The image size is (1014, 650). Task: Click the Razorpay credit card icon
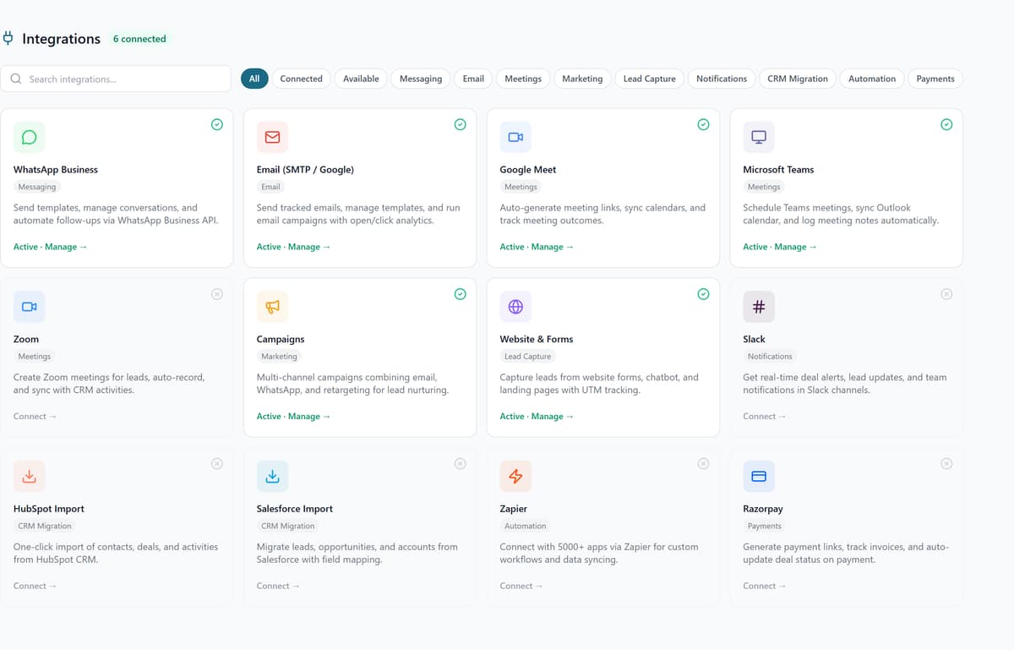[x=759, y=477]
